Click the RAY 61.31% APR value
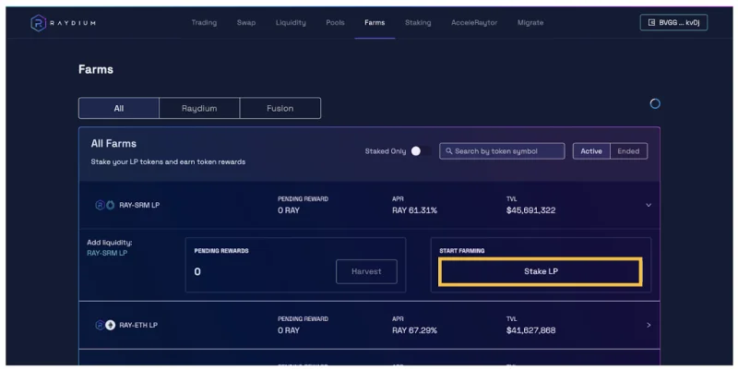 pos(414,210)
